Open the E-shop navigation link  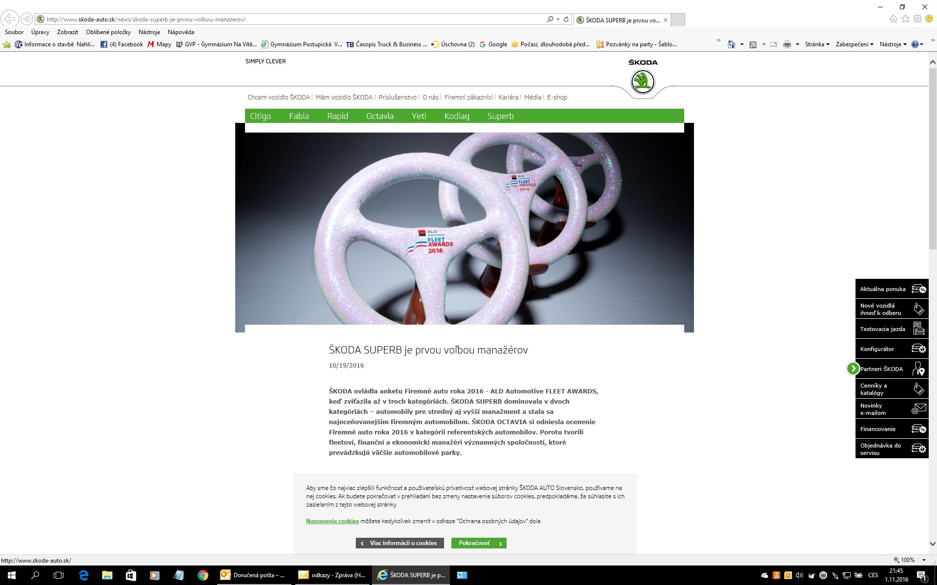pyautogui.click(x=557, y=97)
